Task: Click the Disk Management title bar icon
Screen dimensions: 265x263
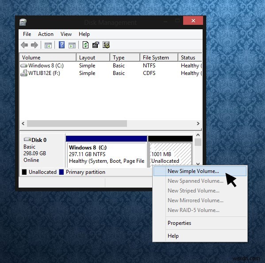Action: tap(23, 22)
